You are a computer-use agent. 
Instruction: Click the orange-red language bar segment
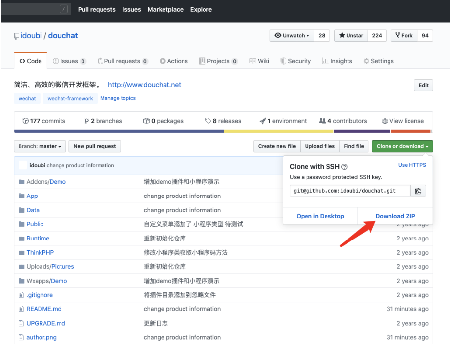click(x=410, y=131)
